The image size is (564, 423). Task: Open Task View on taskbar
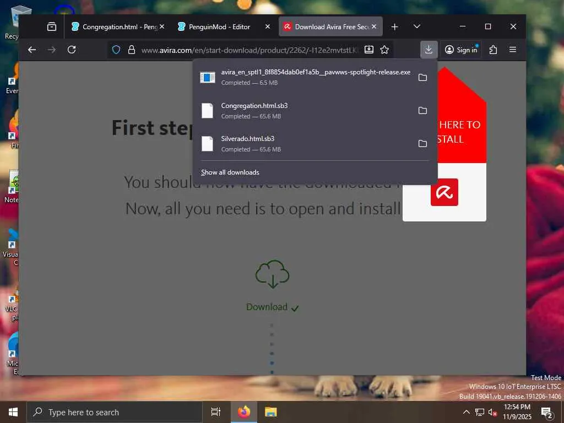216,412
